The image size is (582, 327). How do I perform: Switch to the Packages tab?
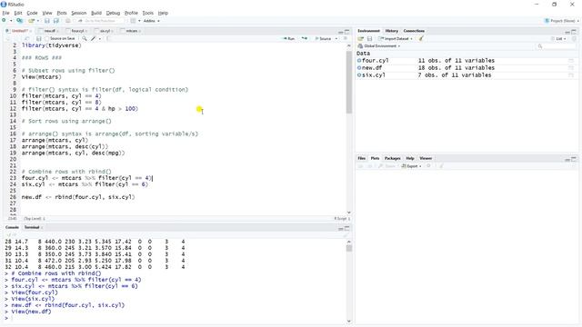(392, 158)
